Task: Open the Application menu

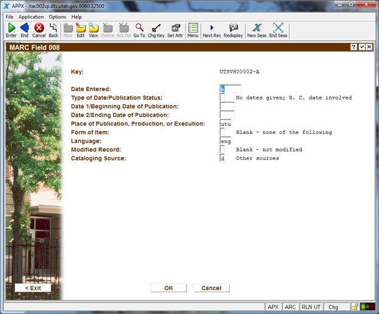Action: pos(30,16)
